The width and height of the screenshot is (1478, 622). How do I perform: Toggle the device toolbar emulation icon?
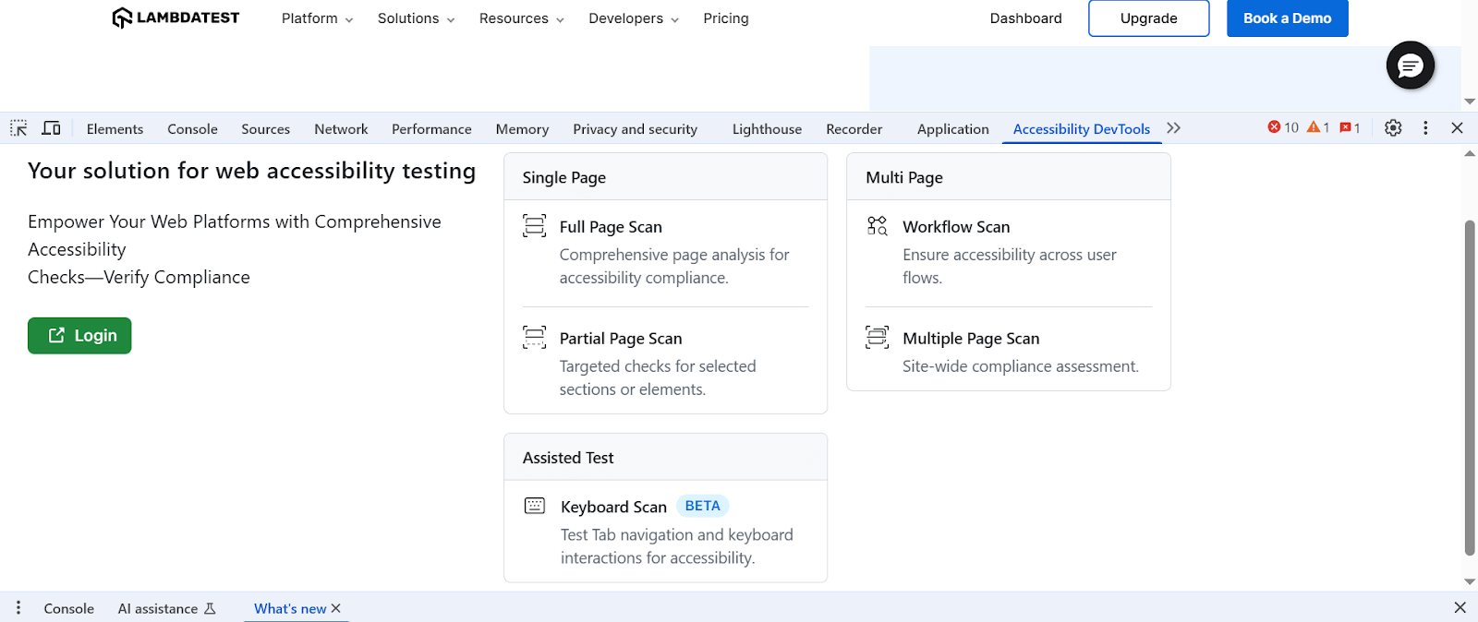point(52,128)
